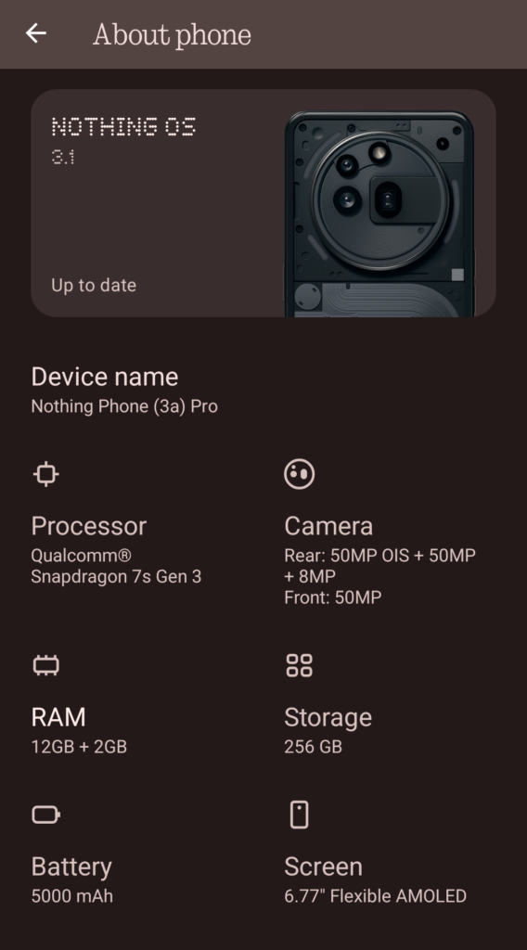Tap the RAM 12GB + 2GB entry
The width and height of the screenshot is (527, 950).
coord(79,731)
